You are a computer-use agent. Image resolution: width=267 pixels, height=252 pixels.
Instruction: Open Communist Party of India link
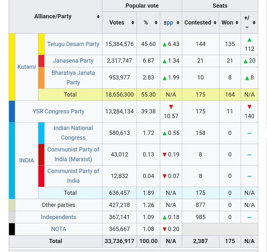73,176
